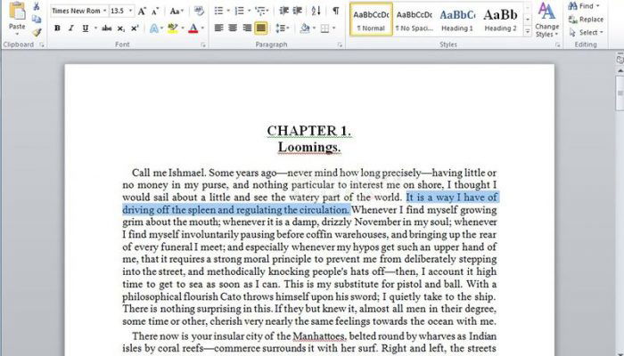Viewport: 624px width, 356px height.
Task: Open Font dialog launcher
Action: click(x=203, y=44)
